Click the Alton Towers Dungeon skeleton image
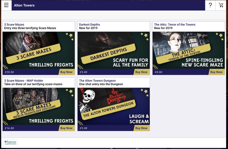 click(x=114, y=106)
